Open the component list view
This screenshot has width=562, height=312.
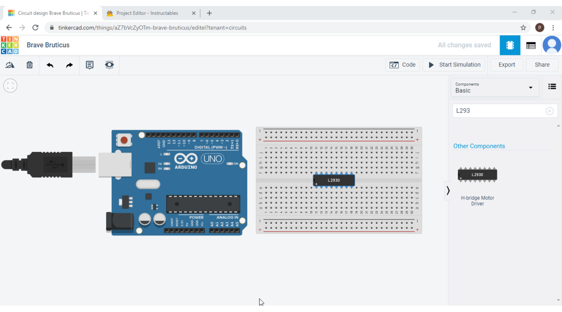tap(531, 45)
